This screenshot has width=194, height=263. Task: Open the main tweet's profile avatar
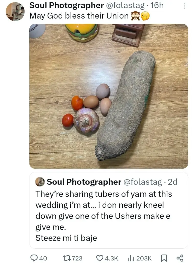pos(15,11)
